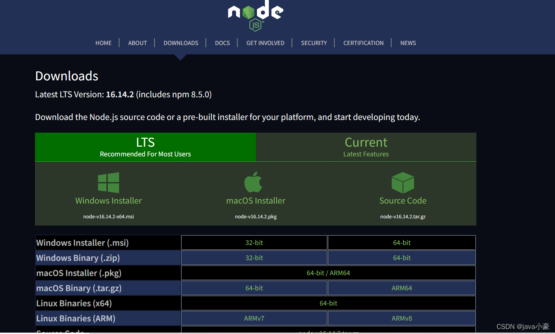Screen dimensions: 555x334
Task: Open the DOCS menu item
Action: (222, 43)
